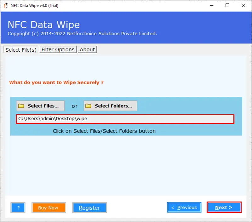
Task: Click the copyright Netforchoice Solutions text
Action: click(x=82, y=34)
